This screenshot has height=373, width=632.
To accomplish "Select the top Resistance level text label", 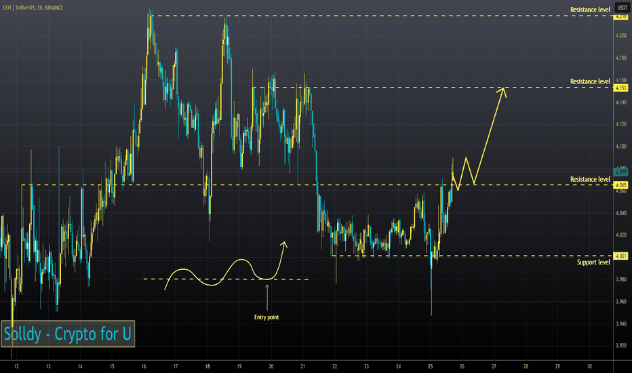I will [x=590, y=9].
